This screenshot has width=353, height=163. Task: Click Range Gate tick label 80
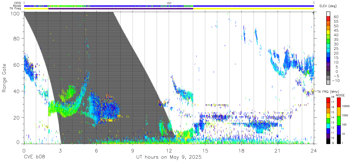pos(17,39)
